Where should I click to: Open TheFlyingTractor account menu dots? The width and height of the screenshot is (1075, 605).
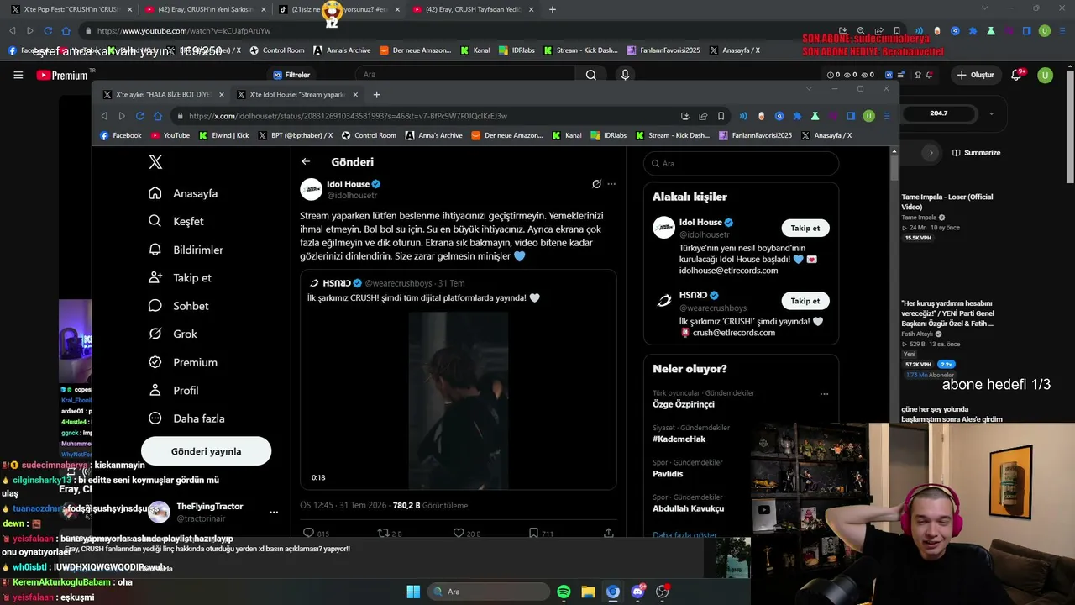pos(274,512)
